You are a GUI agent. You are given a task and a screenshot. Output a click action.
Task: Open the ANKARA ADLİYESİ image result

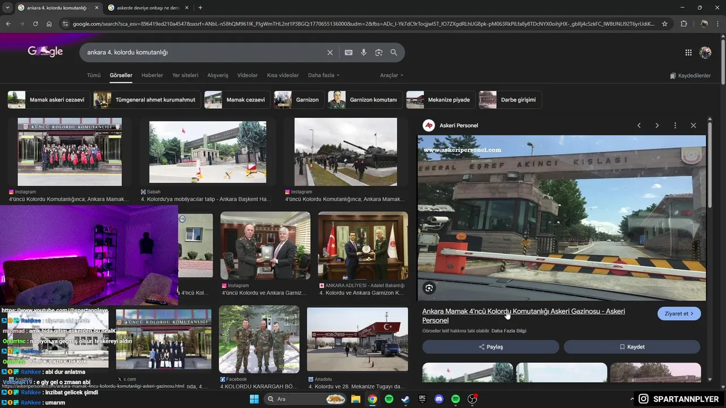(363, 246)
